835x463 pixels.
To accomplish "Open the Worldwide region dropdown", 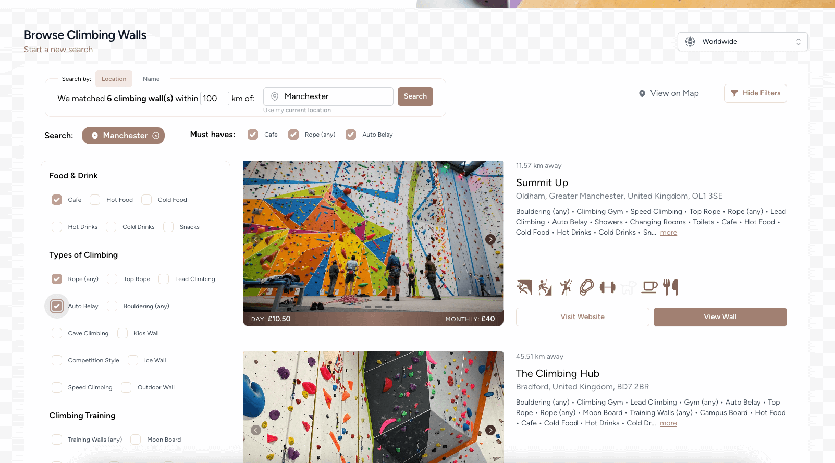I will pyautogui.click(x=743, y=42).
